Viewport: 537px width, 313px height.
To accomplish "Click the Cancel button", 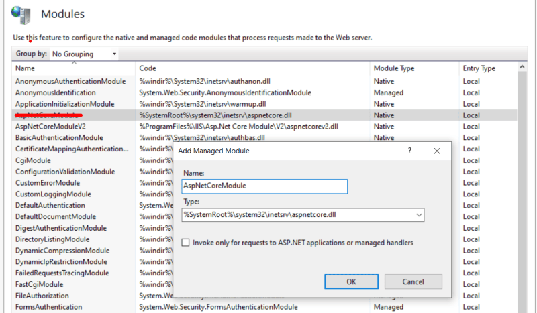I will (413, 281).
